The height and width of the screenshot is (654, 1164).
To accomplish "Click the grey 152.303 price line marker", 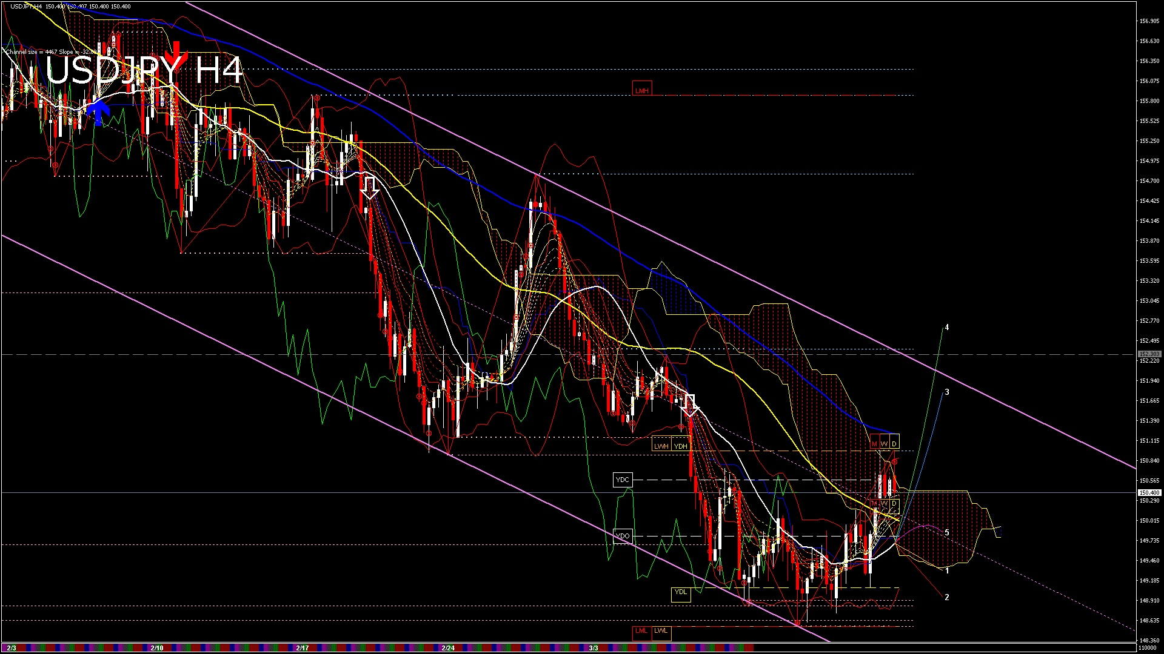I will [x=1149, y=354].
